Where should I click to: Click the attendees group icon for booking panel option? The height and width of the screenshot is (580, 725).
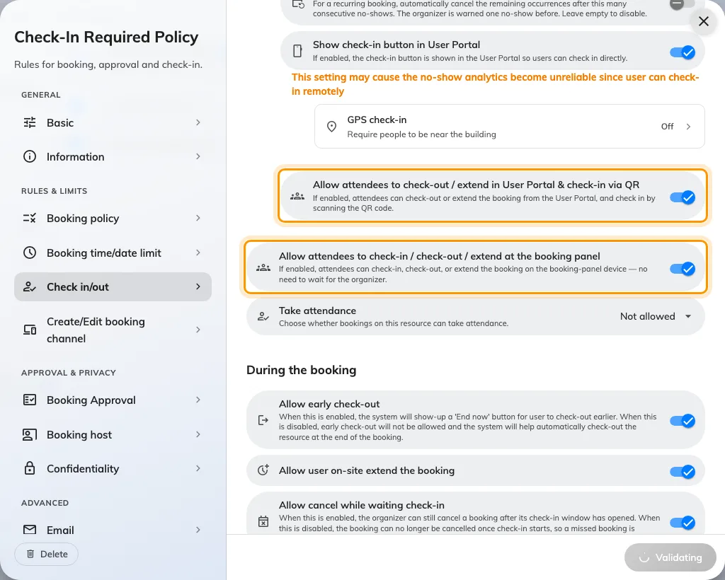263,268
